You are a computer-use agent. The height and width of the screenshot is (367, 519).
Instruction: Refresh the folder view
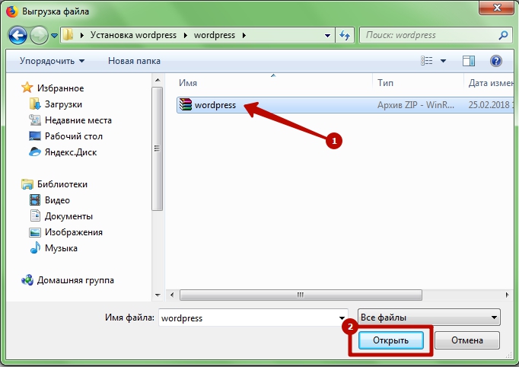tap(345, 35)
